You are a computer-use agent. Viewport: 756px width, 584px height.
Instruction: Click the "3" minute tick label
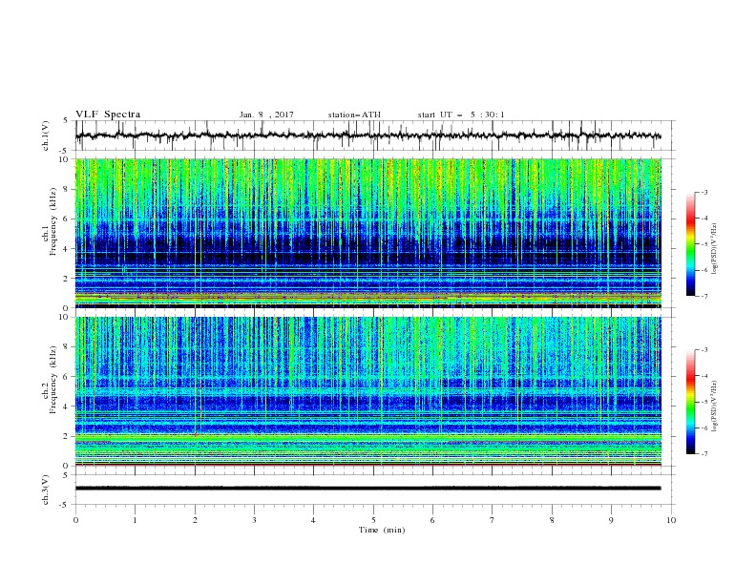[254, 520]
